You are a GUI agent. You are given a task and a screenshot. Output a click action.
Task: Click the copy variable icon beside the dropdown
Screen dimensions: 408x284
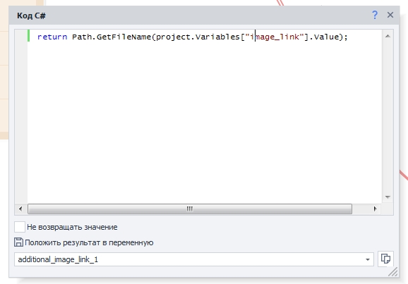[385, 259]
